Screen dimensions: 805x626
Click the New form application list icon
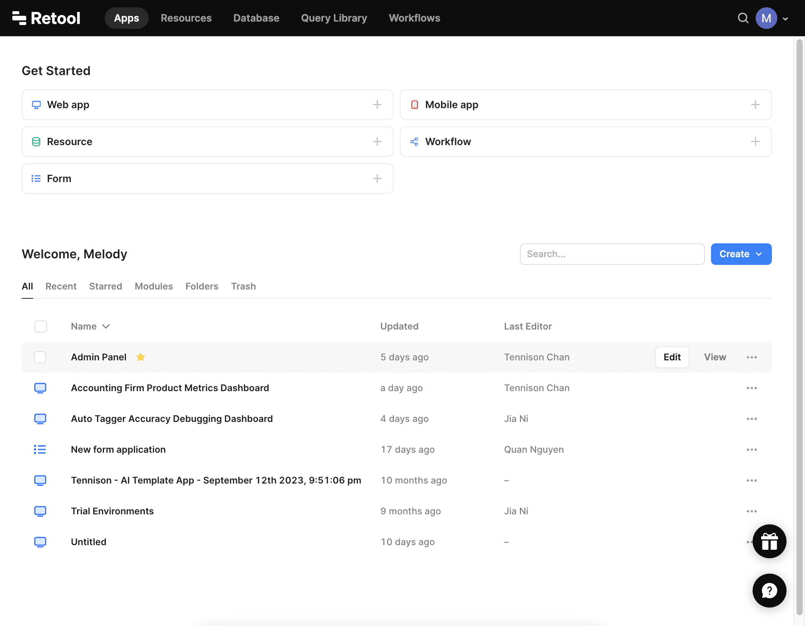pos(40,449)
